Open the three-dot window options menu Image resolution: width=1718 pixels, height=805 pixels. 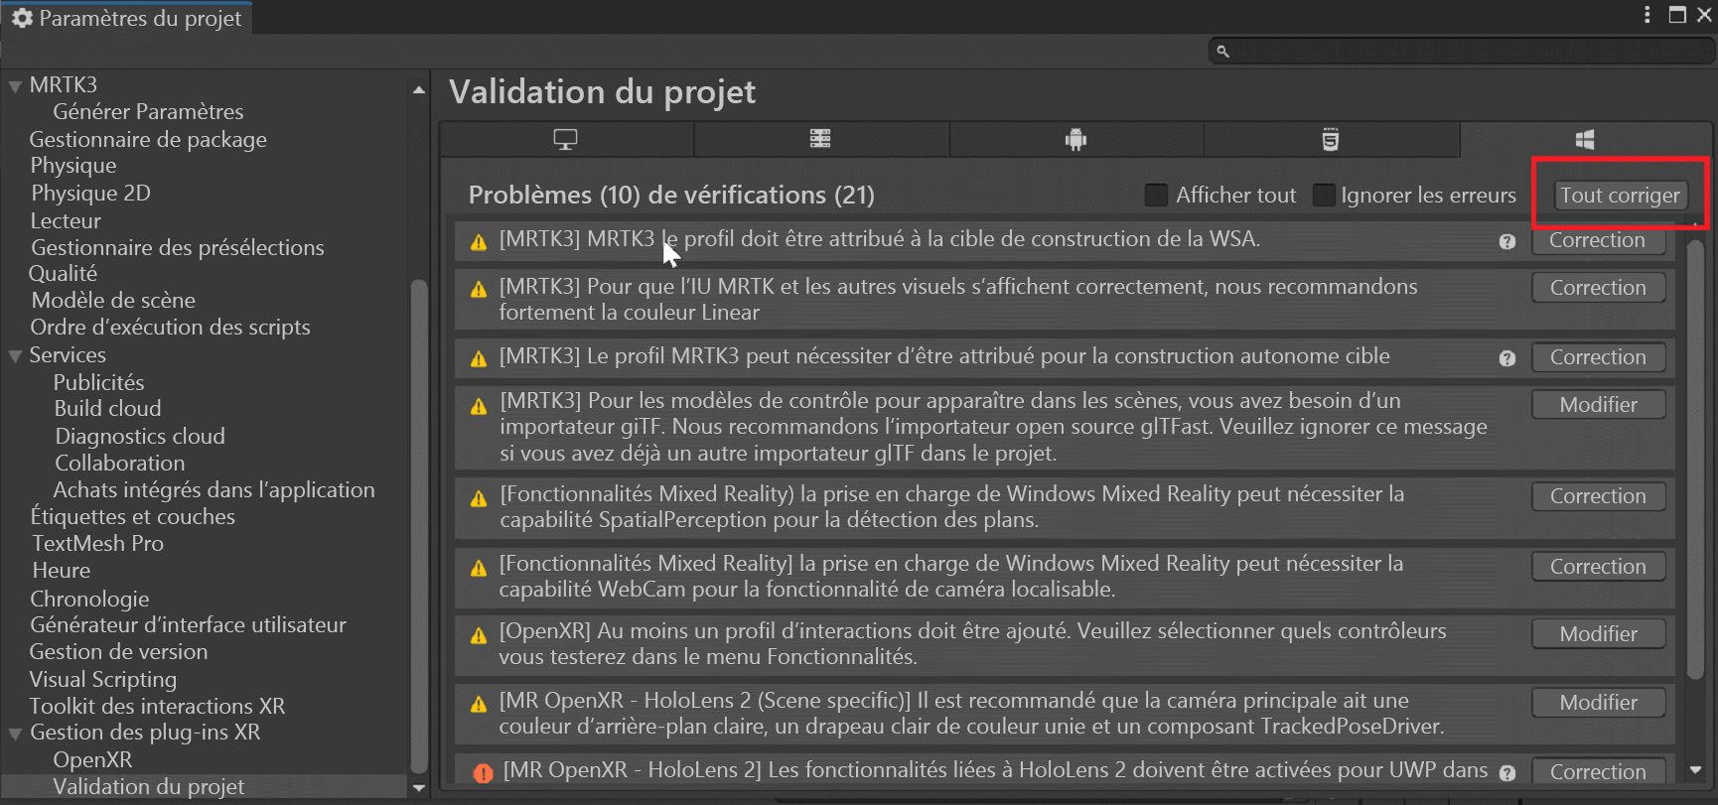[1646, 15]
